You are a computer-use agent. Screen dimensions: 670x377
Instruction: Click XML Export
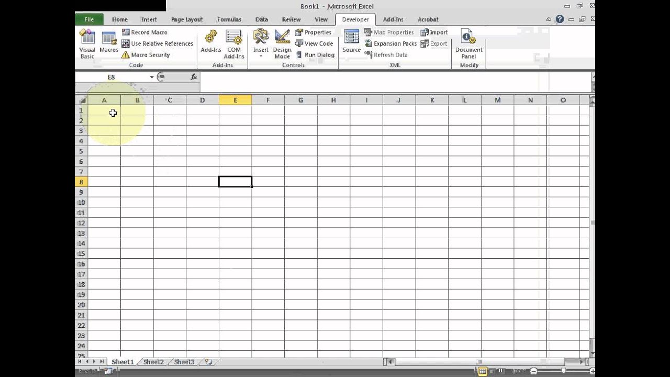[434, 43]
